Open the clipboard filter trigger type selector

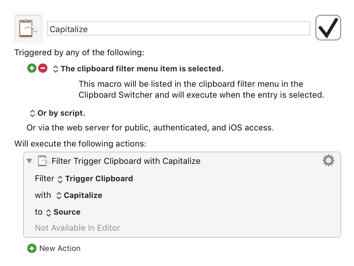pos(55,69)
